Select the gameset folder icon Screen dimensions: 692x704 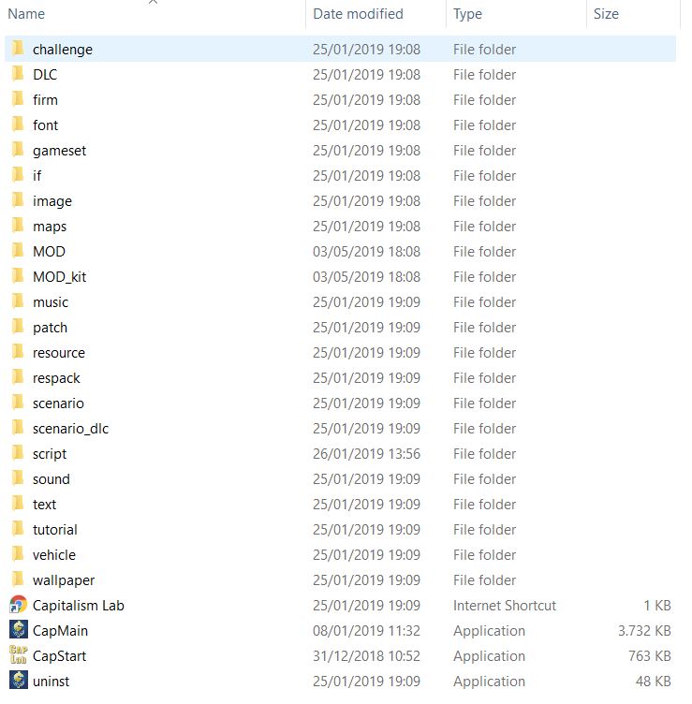tap(18, 149)
